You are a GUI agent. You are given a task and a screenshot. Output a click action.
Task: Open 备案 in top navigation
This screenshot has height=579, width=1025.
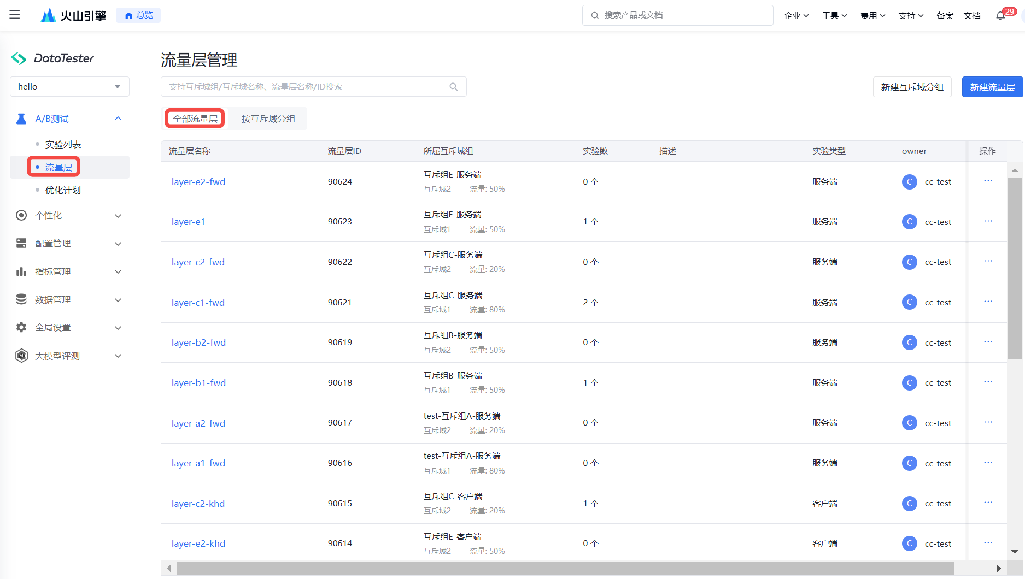[945, 15]
